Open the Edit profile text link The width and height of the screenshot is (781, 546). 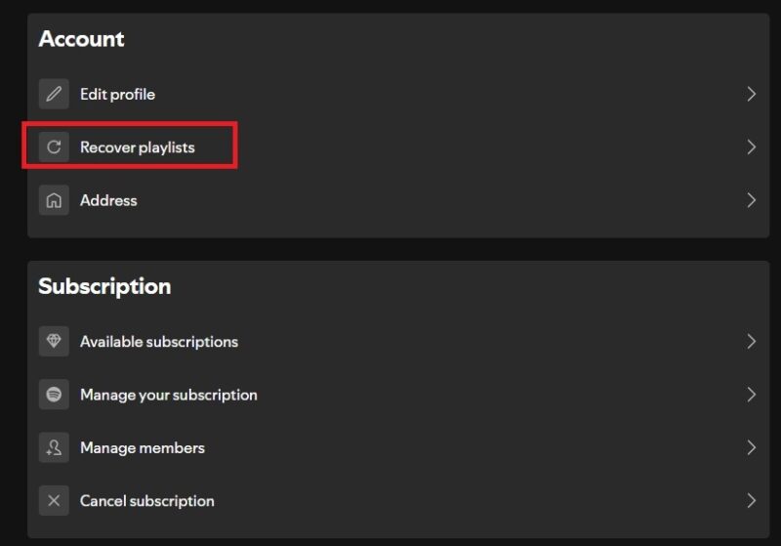[x=117, y=95]
